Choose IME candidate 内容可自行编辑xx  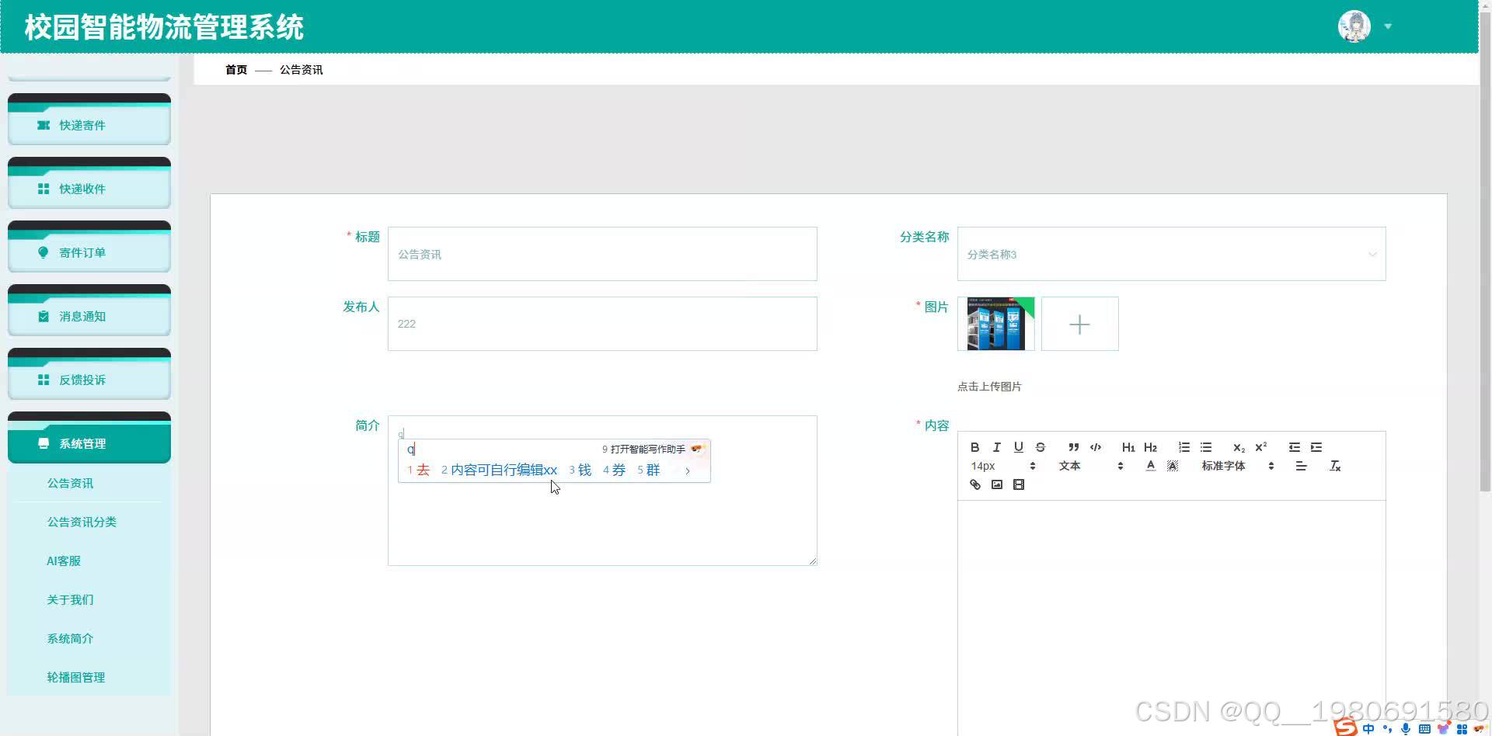(x=500, y=470)
